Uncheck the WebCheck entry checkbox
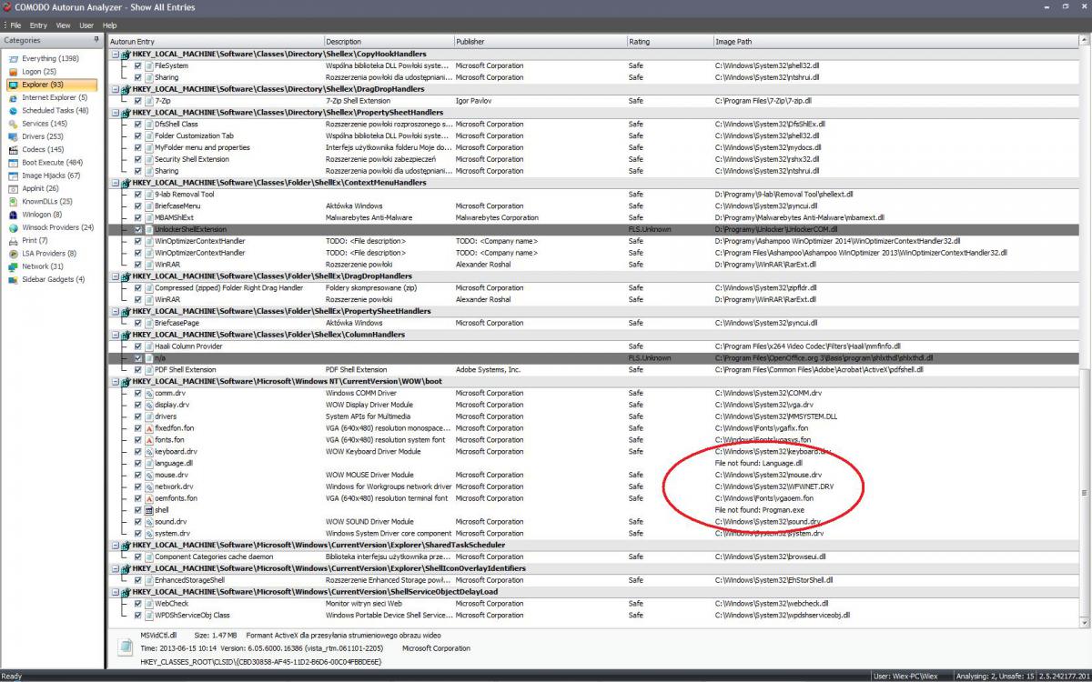Screen dimensions: 1092x682 138,603
